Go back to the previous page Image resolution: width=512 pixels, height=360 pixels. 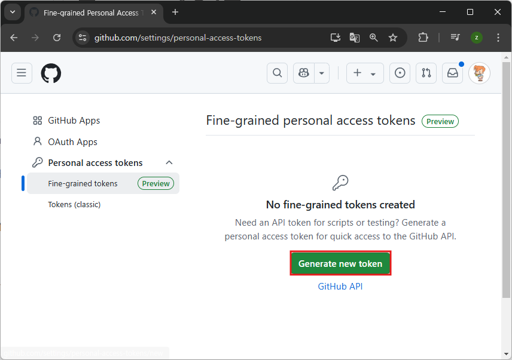pos(14,38)
